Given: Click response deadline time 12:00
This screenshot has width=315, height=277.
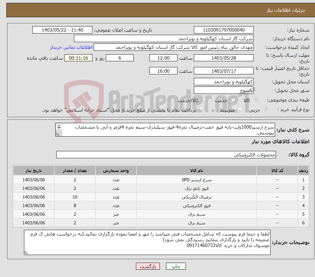Looking at the screenshot, I should tap(163, 58).
